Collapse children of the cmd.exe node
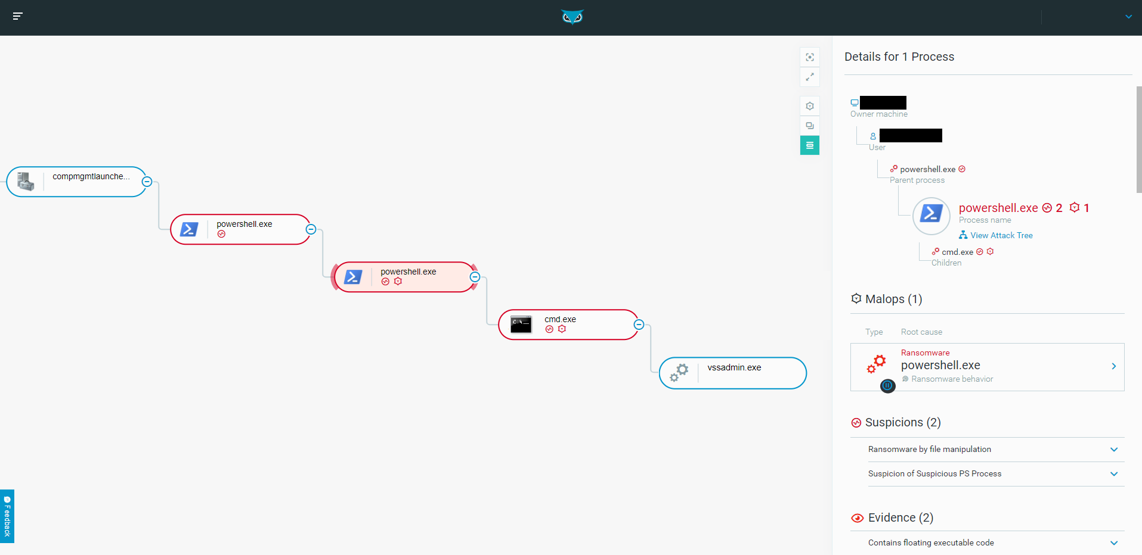This screenshot has width=1142, height=555. (x=639, y=325)
